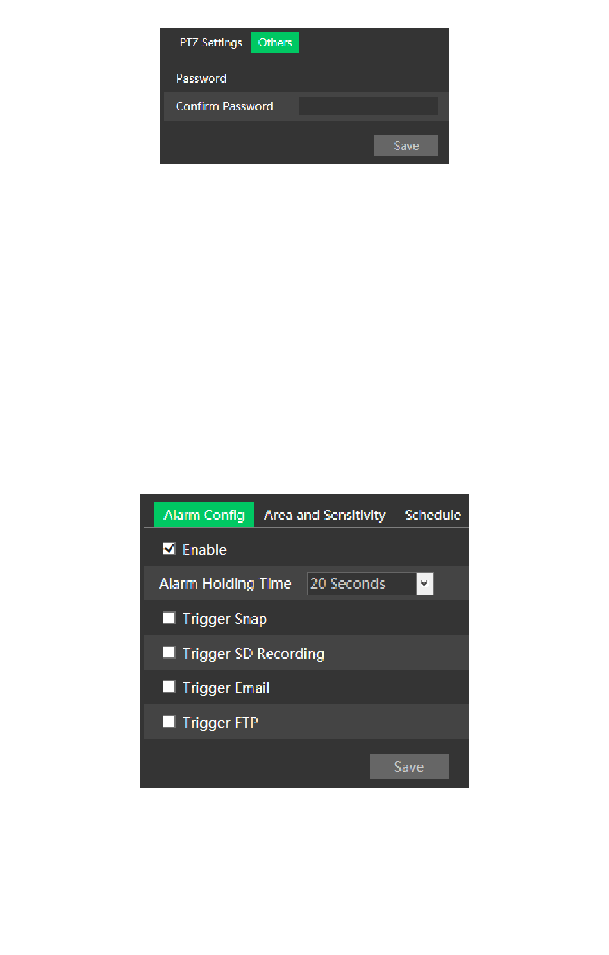
Task: Open Area and Sensitivity tab
Action: tap(324, 515)
